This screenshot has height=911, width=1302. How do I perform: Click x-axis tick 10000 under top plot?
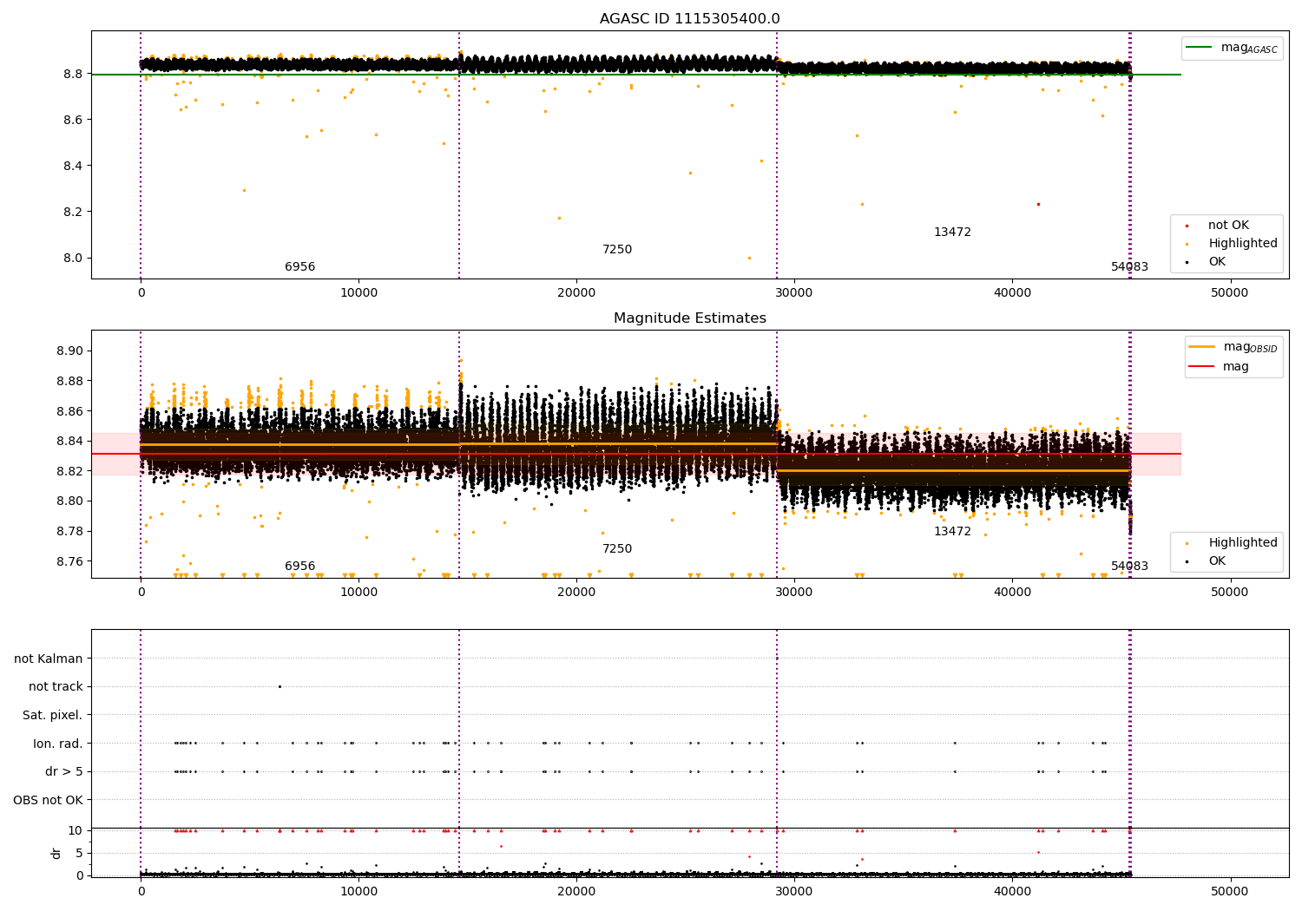click(358, 292)
